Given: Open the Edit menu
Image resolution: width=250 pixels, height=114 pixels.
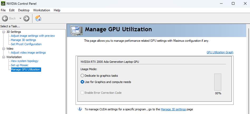Looking at the screenshot, I should [x=12, y=10].
